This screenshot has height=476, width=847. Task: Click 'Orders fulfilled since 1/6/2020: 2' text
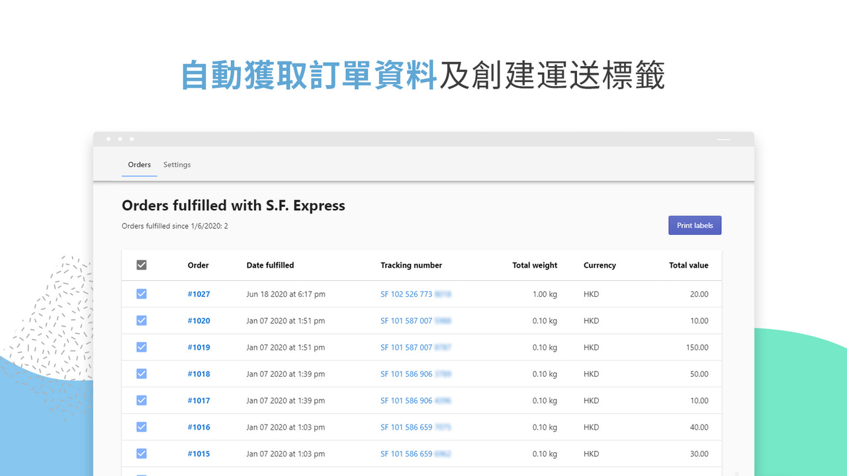click(175, 226)
